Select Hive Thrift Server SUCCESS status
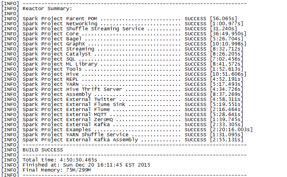 (x=195, y=89)
